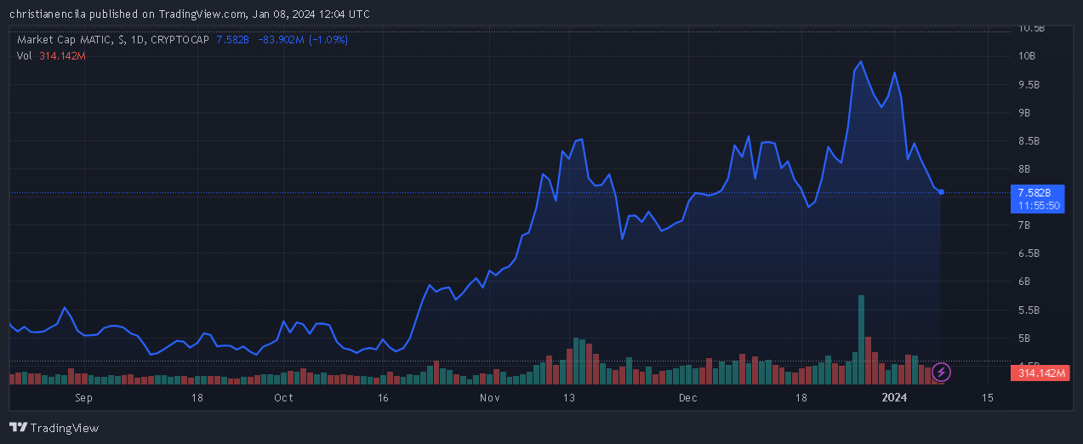Select the Sep label on time axis

tap(83, 397)
